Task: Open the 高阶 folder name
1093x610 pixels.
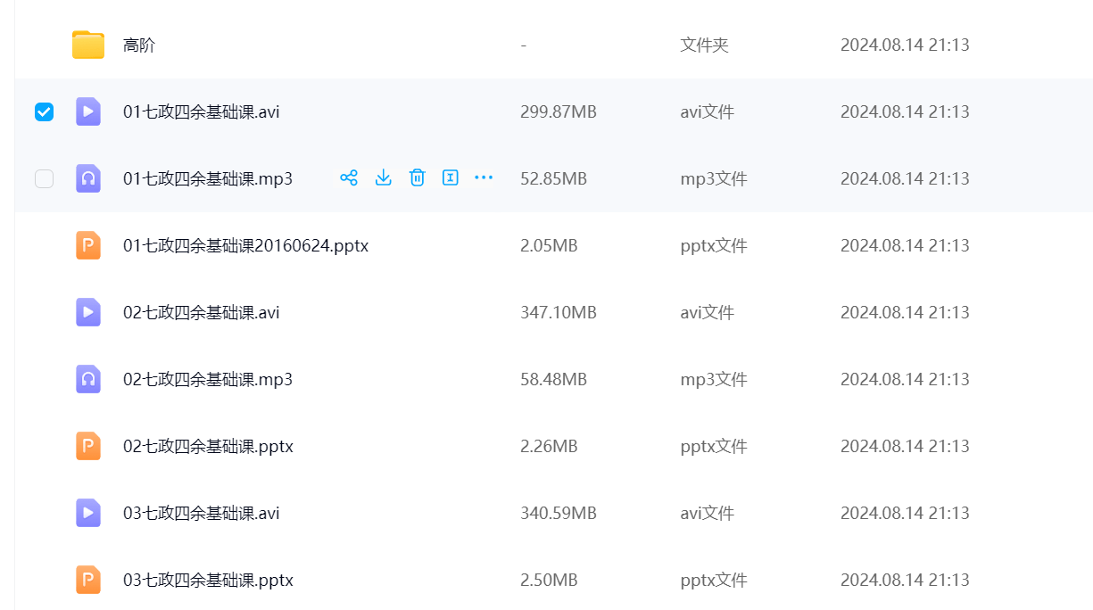Action: click(139, 45)
